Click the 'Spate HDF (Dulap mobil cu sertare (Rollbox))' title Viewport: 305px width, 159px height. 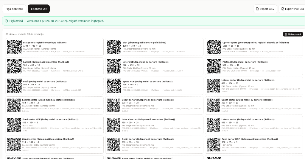click(148, 82)
